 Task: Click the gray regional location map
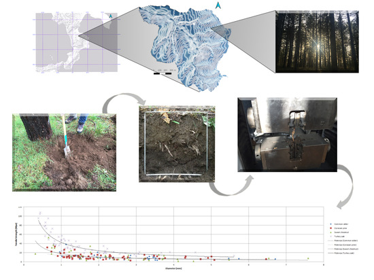[x=77, y=42]
